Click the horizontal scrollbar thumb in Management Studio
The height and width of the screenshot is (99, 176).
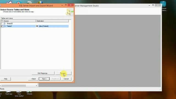click(x=13, y=86)
